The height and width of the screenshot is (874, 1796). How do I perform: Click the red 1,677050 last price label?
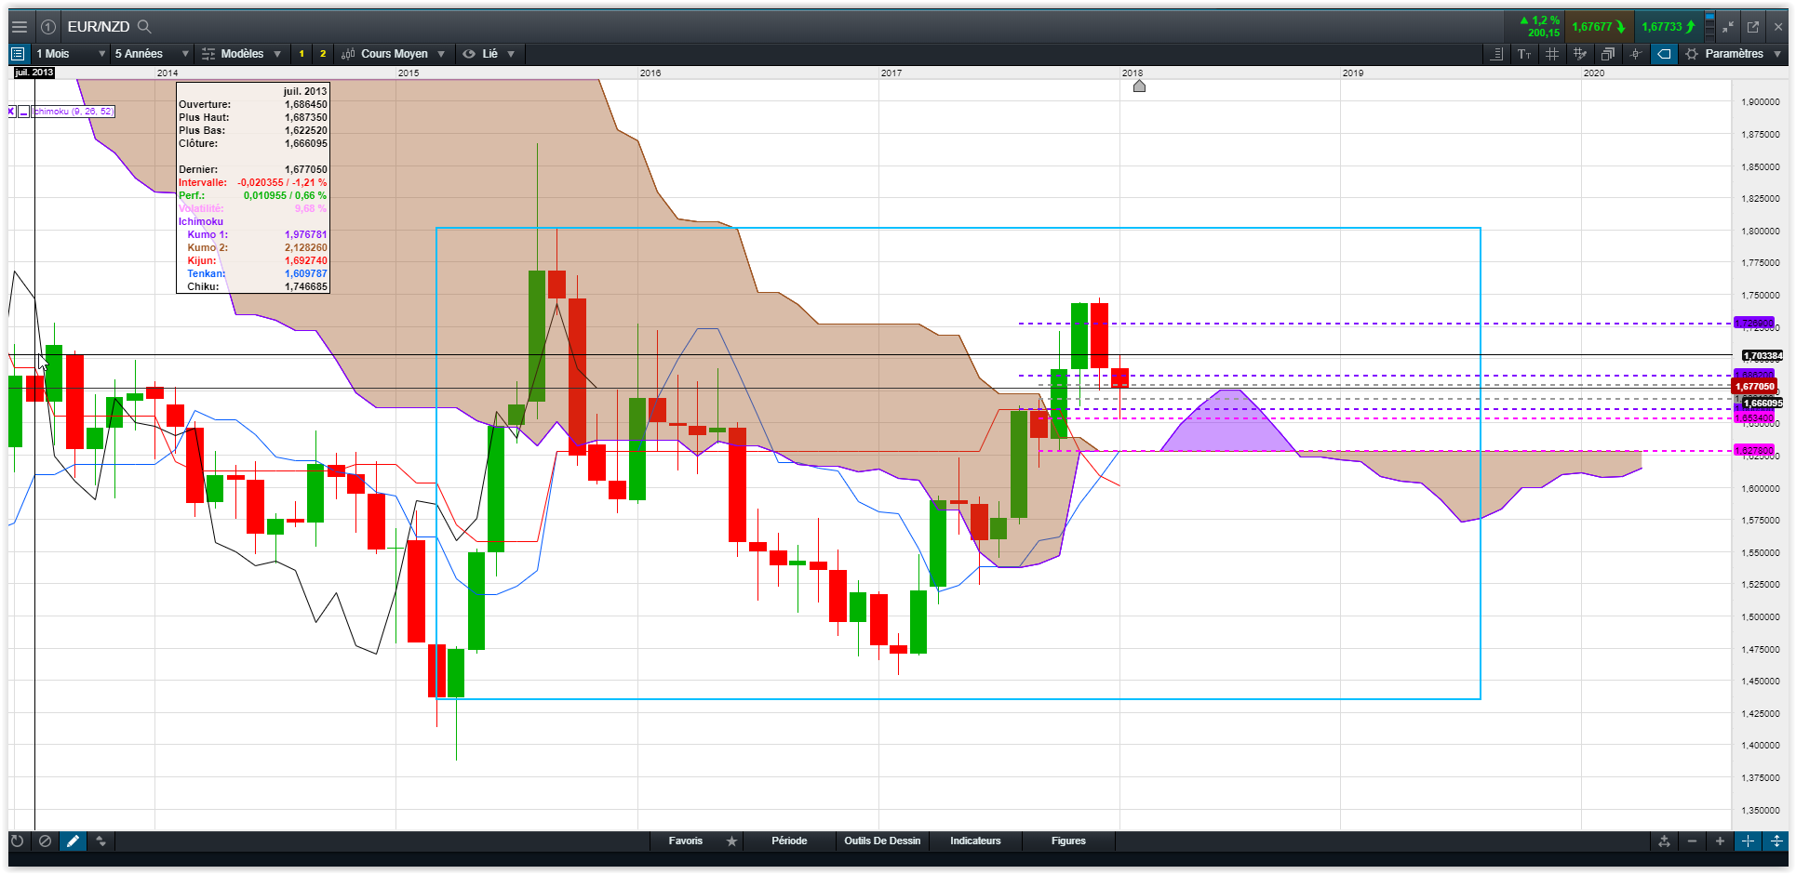coord(1754,386)
